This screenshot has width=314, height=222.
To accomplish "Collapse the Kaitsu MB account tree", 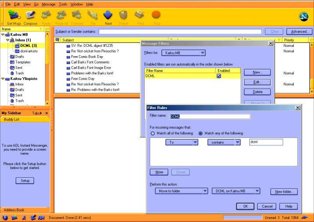I will tap(3, 35).
